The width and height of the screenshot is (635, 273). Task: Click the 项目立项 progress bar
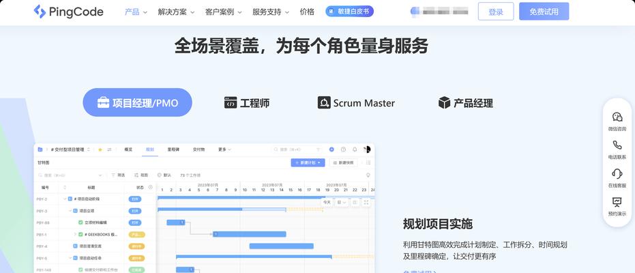pos(222,210)
